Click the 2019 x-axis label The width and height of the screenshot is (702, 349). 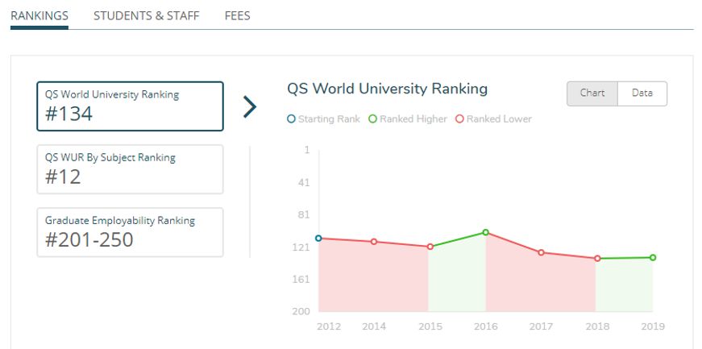point(653,326)
